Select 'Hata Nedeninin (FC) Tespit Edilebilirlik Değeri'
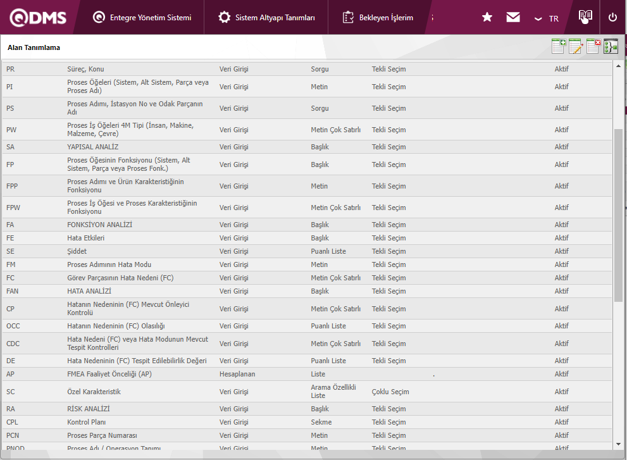627x460 pixels. pos(137,361)
